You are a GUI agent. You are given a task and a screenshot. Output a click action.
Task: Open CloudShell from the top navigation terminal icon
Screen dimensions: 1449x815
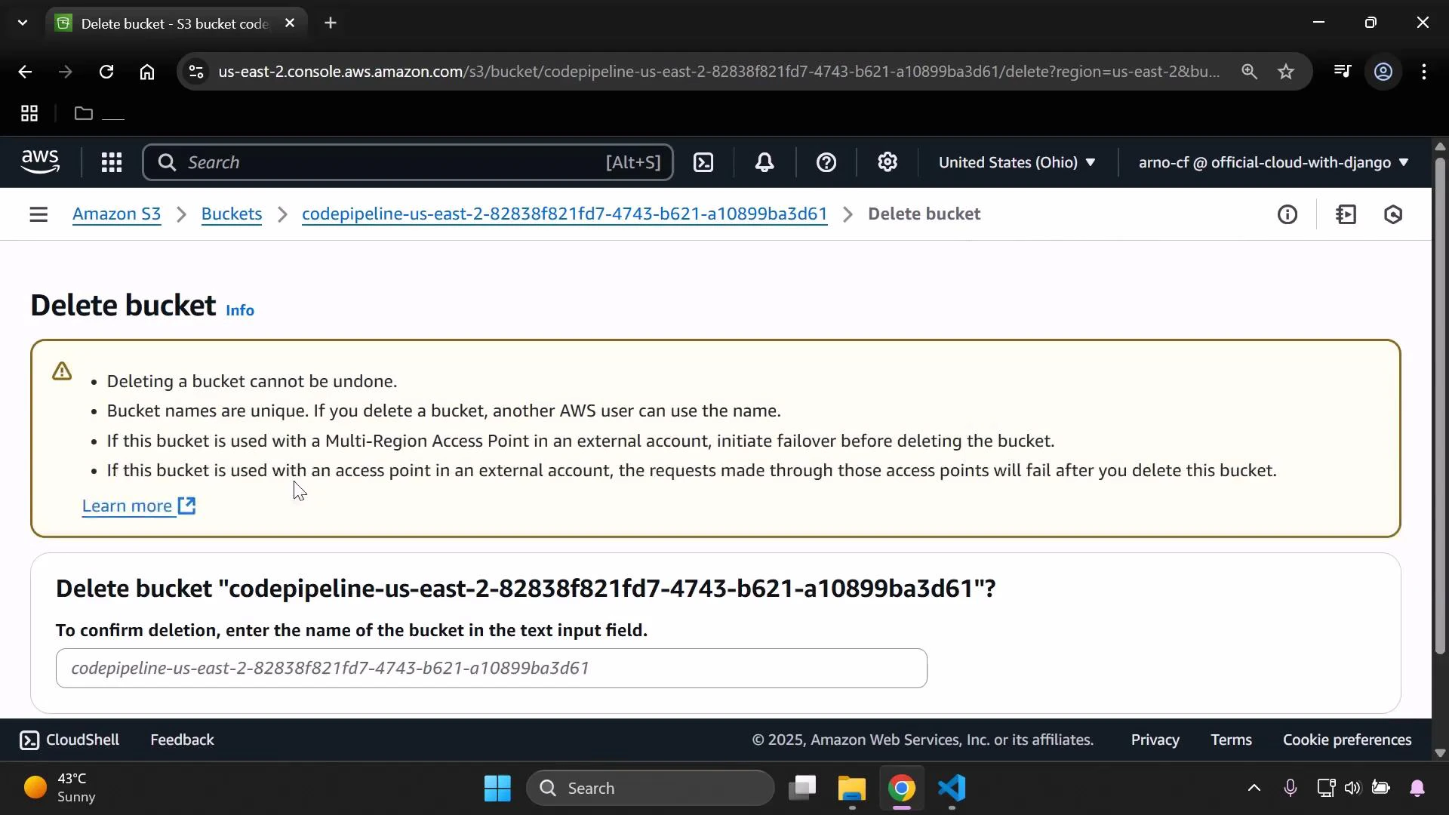coord(703,162)
